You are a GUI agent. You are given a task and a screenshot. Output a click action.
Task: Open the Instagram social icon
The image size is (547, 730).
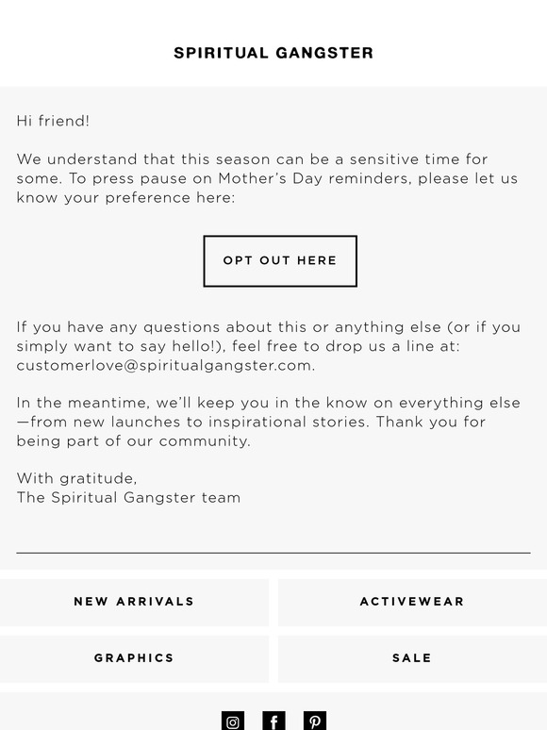pyautogui.click(x=233, y=721)
